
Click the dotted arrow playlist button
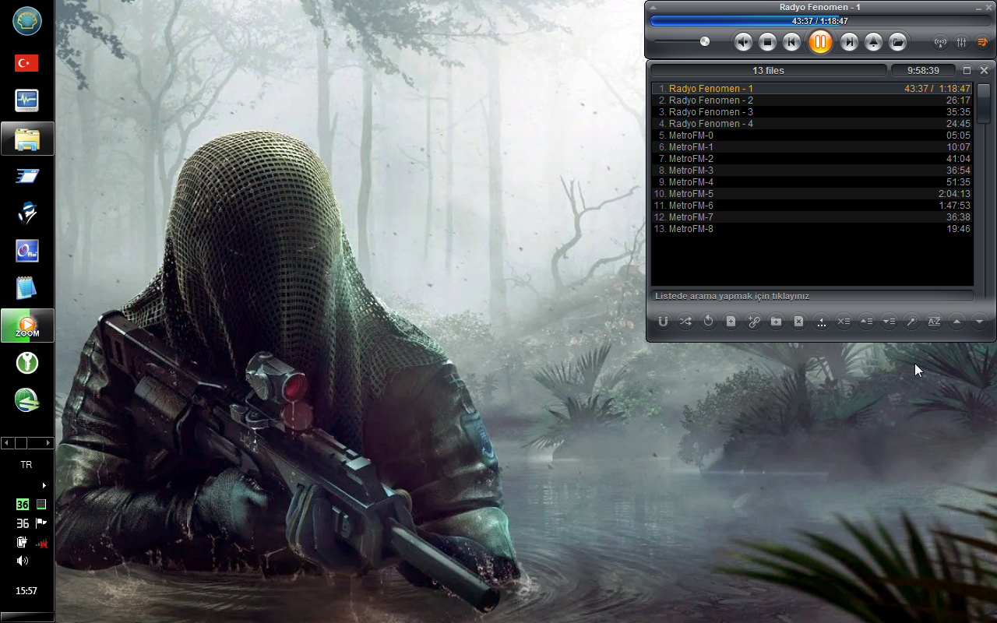(821, 322)
